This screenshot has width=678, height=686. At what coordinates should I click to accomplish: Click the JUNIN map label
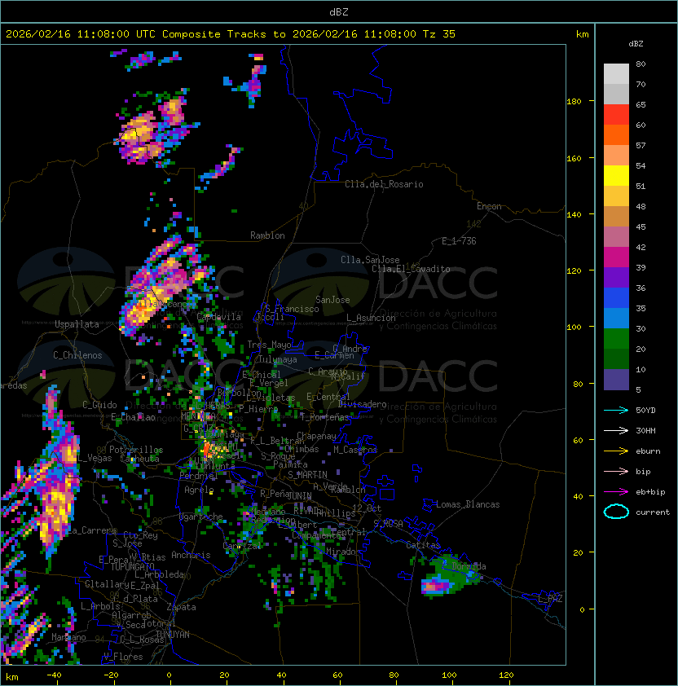(299, 495)
